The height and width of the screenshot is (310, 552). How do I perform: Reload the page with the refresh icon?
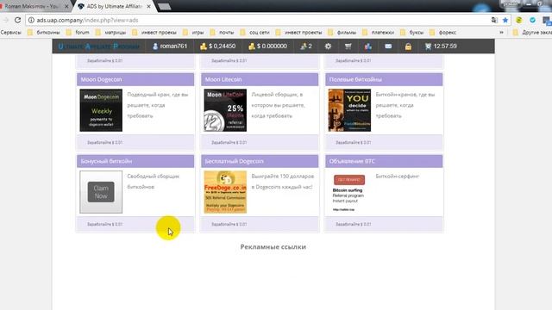17,20
